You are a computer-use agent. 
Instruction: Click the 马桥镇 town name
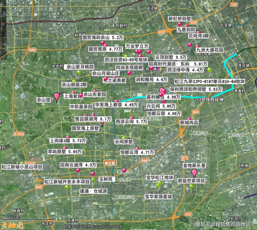[x=242, y=166]
